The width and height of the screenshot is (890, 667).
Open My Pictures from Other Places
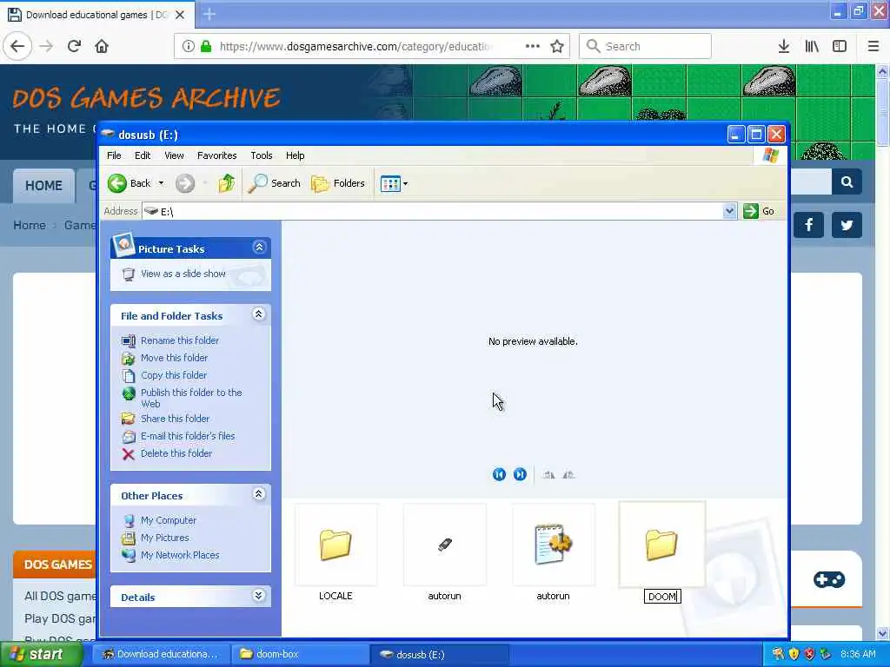point(164,538)
